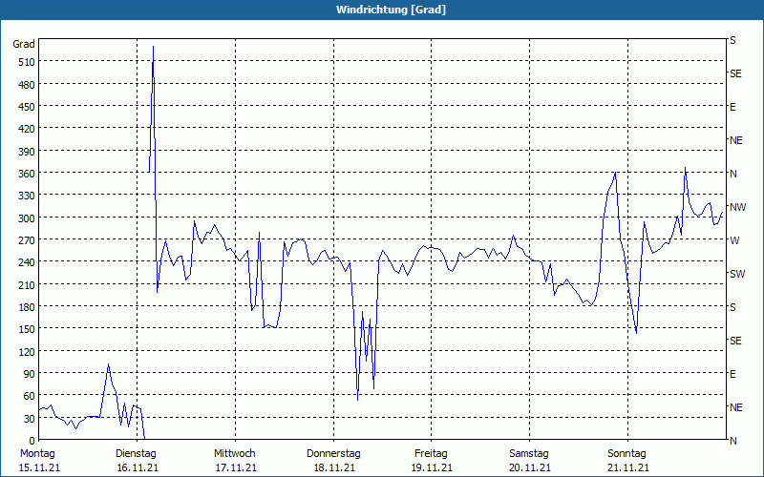Click the date 16.11.21
This screenshot has height=477, width=764.
click(138, 468)
